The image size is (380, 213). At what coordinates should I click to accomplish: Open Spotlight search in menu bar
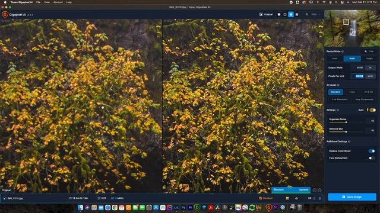point(336,2)
